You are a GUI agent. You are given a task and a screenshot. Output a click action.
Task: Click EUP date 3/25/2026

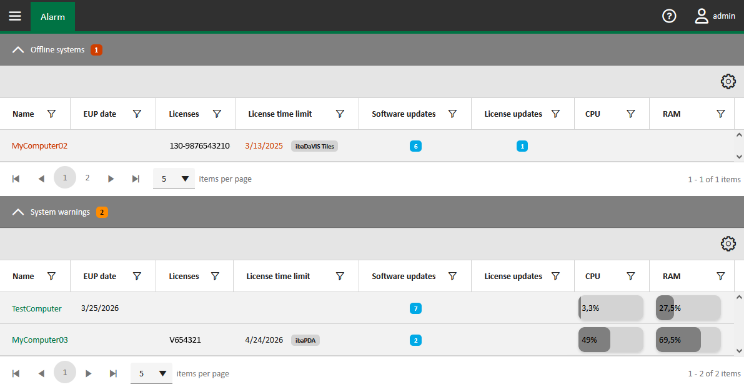tap(100, 308)
